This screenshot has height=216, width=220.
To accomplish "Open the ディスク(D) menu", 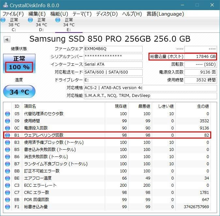I will point(107,14).
